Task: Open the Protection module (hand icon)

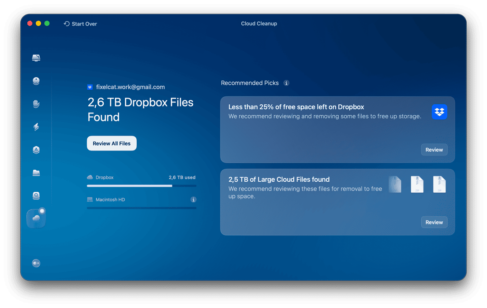Action: pyautogui.click(x=36, y=104)
